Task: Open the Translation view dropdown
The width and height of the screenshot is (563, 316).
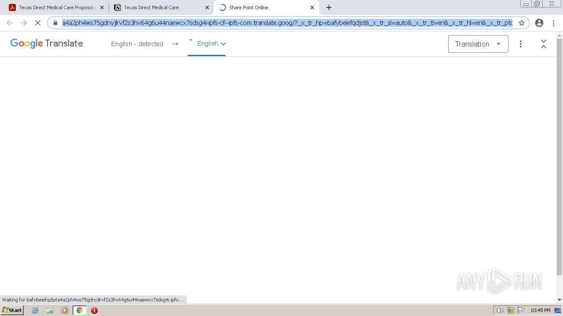Action: click(478, 44)
